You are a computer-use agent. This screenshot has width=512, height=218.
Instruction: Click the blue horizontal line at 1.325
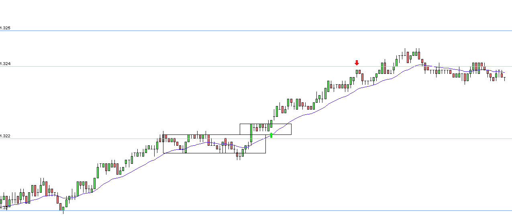(256, 31)
